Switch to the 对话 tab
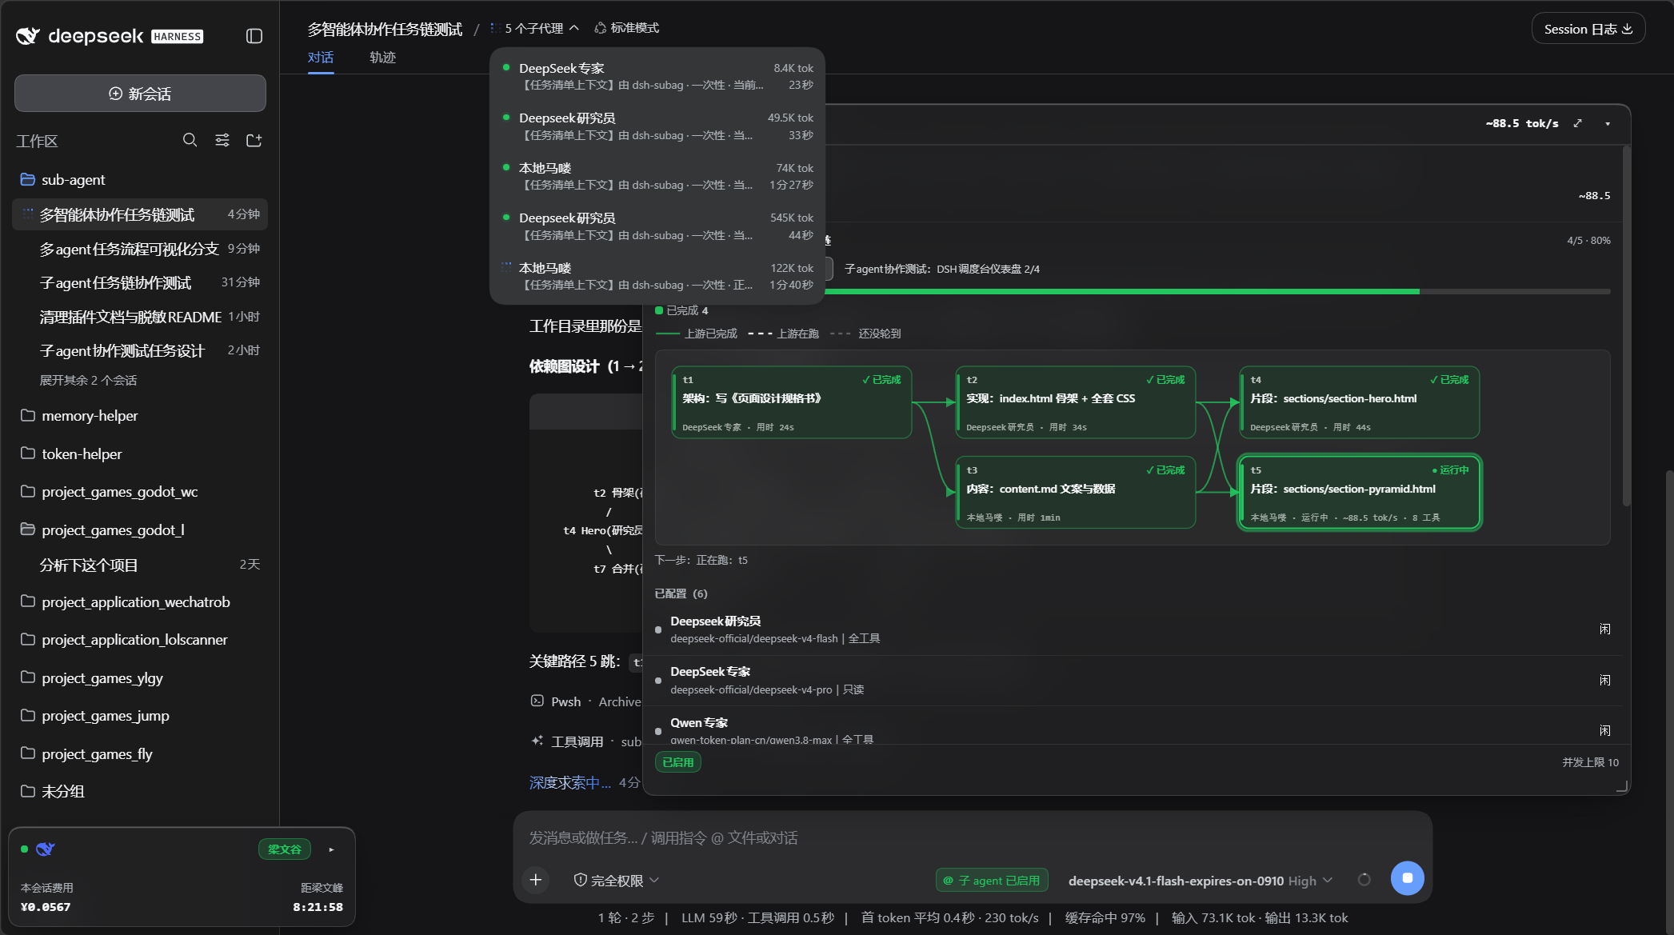 pyautogui.click(x=321, y=58)
